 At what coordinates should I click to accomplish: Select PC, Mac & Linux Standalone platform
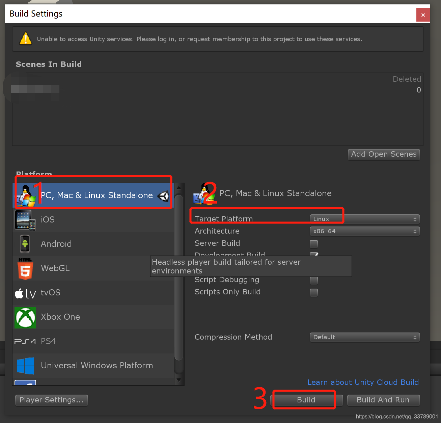(x=93, y=195)
